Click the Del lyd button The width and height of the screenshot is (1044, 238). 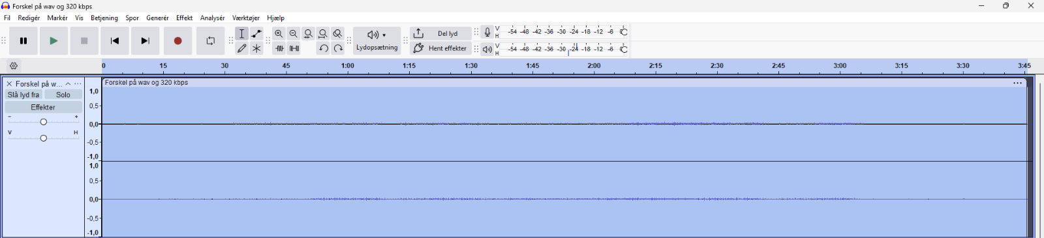pyautogui.click(x=440, y=33)
